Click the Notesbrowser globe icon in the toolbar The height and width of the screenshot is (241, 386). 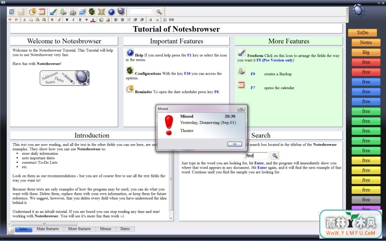click(121, 11)
